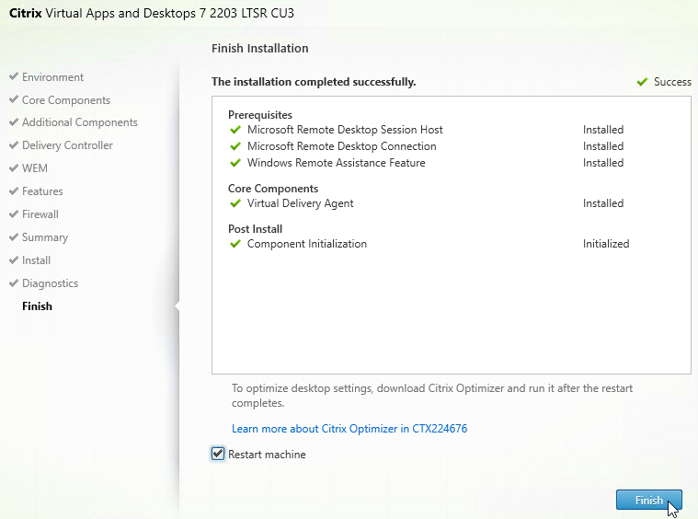Screen dimensions: 698x519
Task: Click the Additional Components step checkmark icon
Action: tap(14, 121)
